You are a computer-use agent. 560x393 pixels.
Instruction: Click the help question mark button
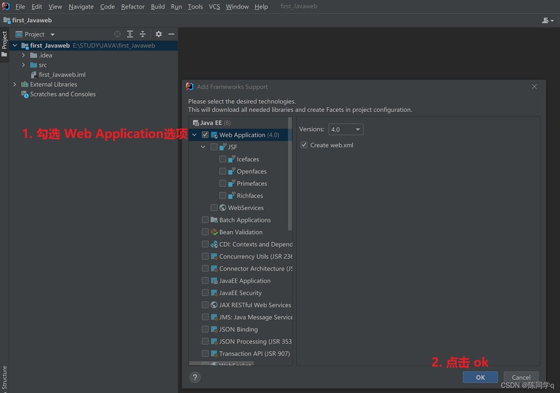click(195, 377)
